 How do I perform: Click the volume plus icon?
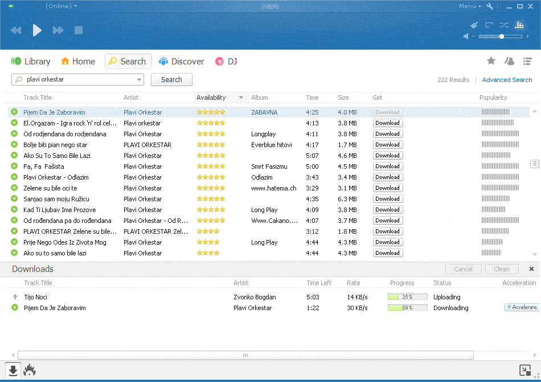[527, 36]
